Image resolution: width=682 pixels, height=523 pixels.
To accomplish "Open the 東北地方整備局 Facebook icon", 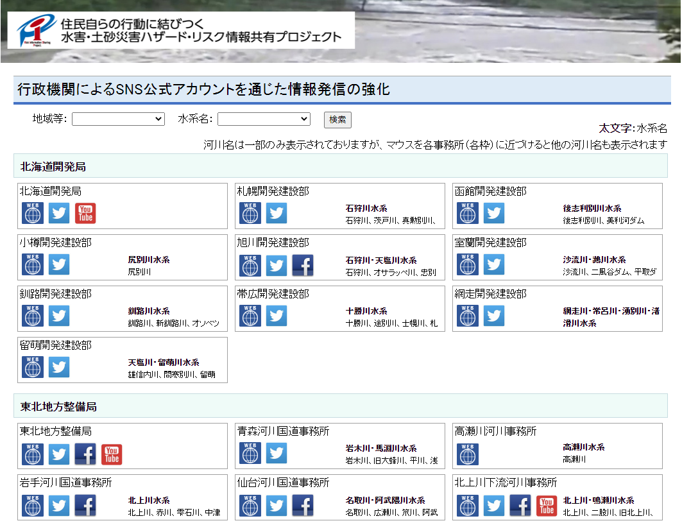I will [x=85, y=454].
